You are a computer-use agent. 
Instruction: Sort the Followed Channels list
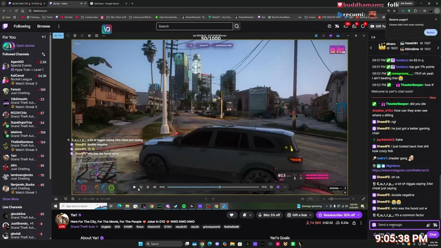tap(43, 54)
